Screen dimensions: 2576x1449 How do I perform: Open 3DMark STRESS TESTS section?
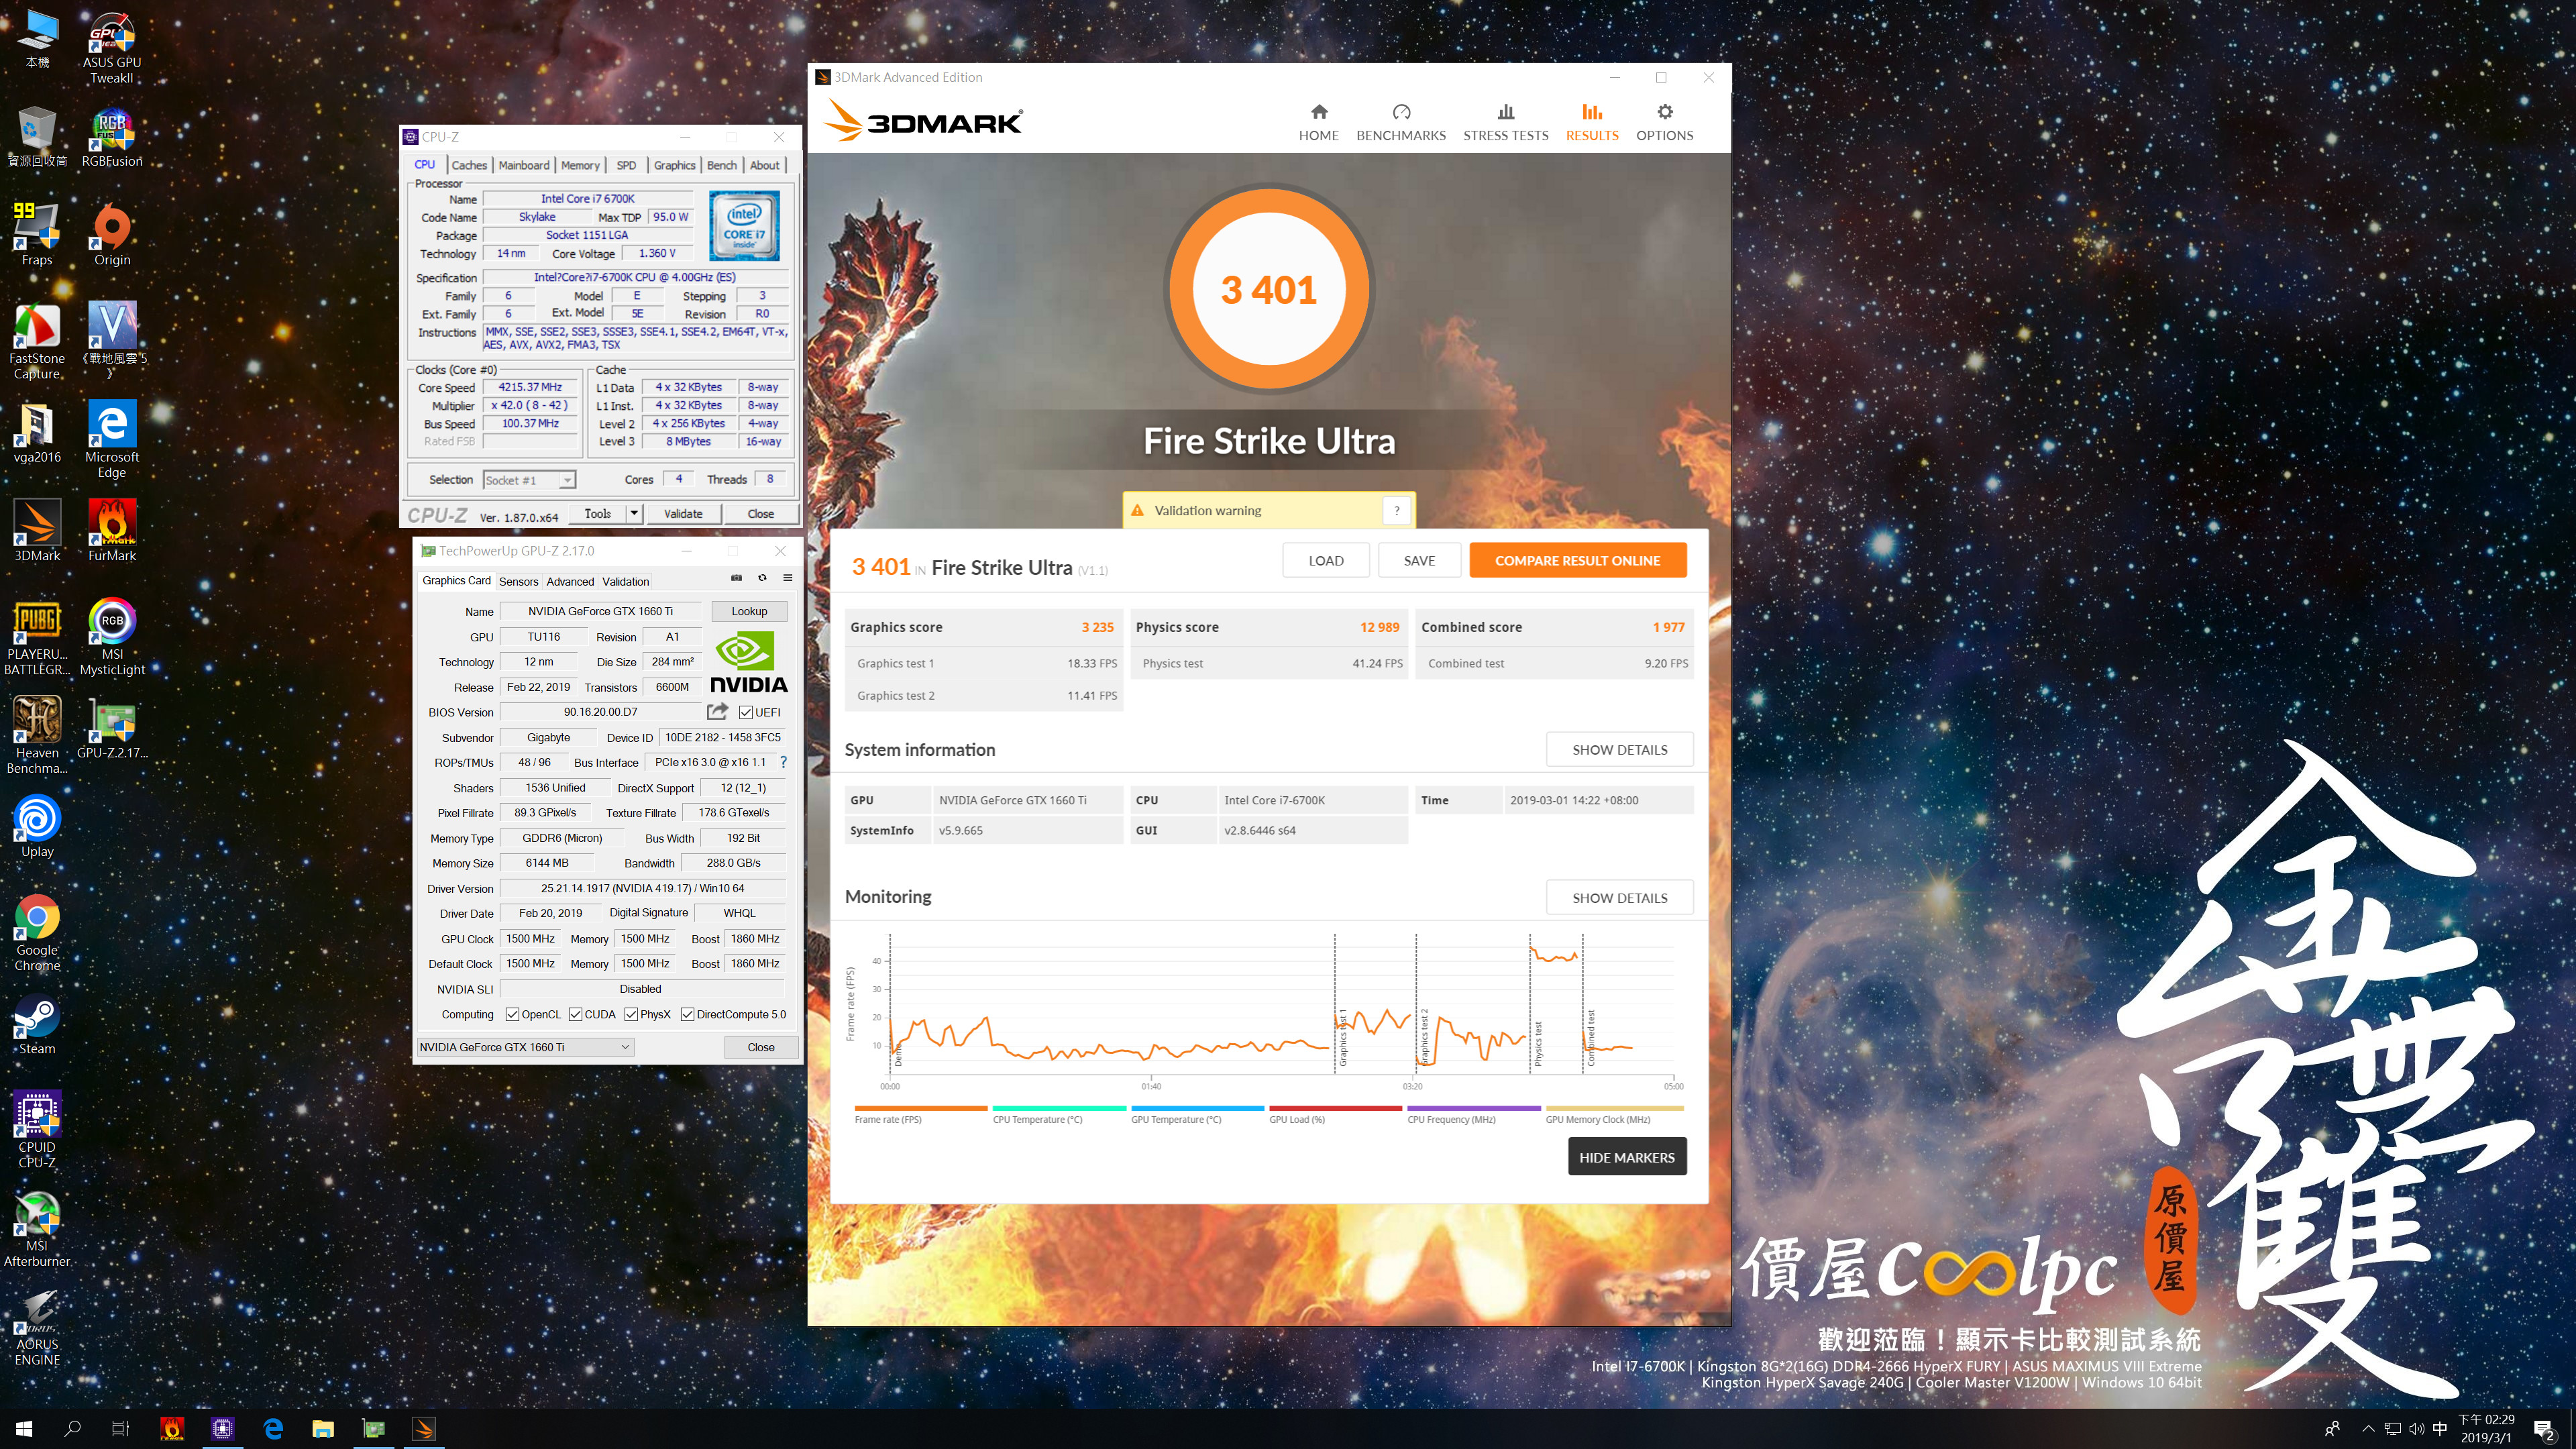[1505, 122]
